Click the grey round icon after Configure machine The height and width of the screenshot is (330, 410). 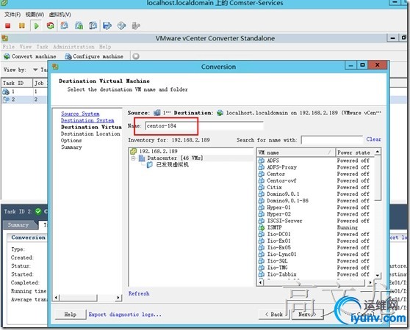tap(136, 56)
